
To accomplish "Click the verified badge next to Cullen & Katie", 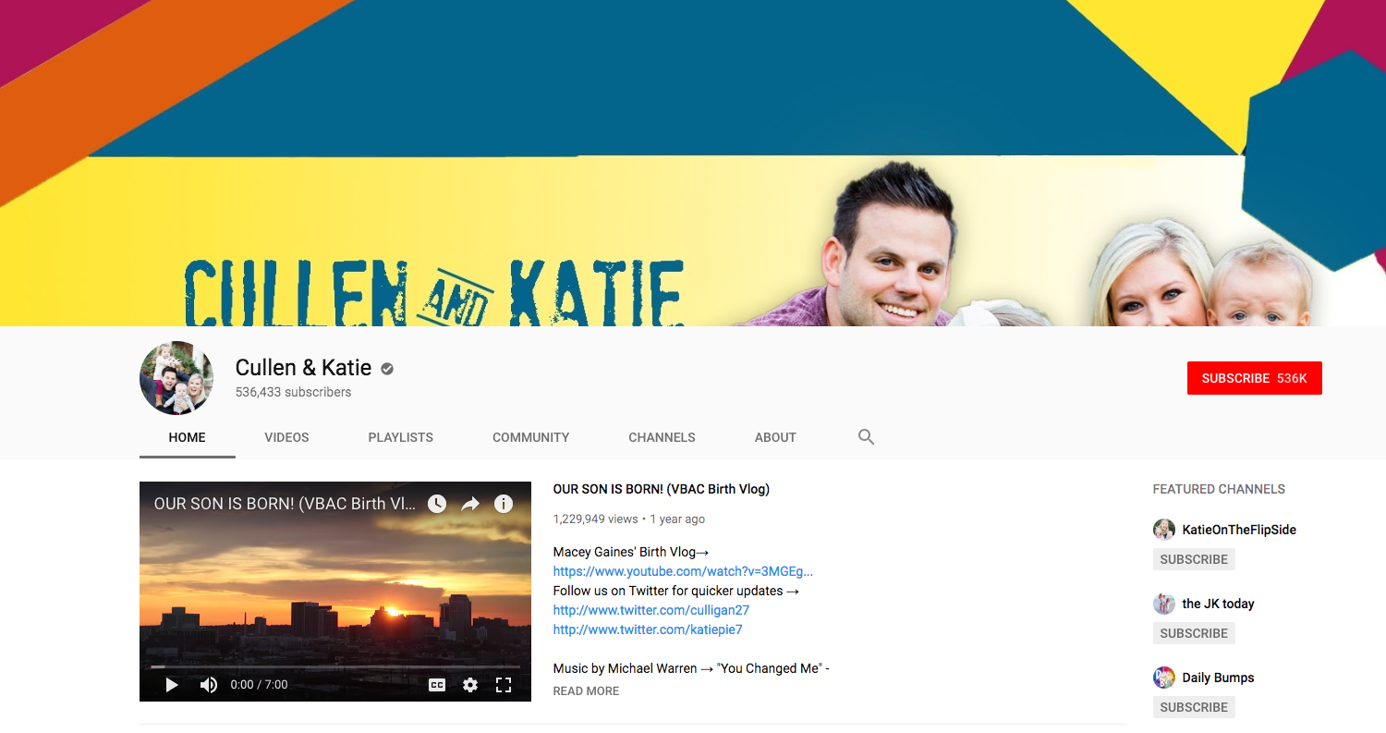I will (386, 368).
